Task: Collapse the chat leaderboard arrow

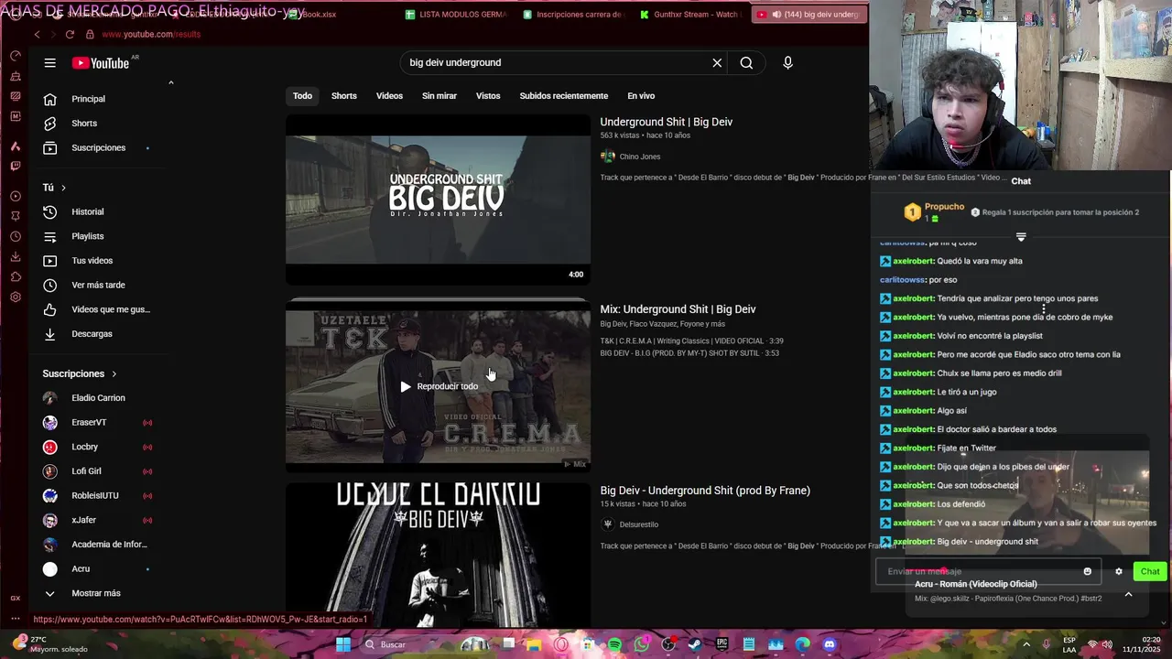Action: 1021,237
